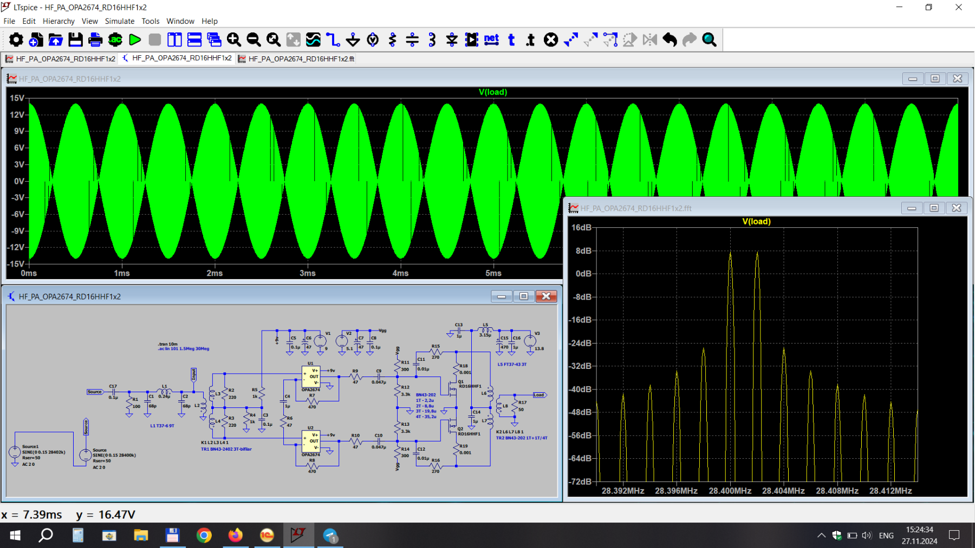The width and height of the screenshot is (975, 548).
Task: Open the ENG language indicator
Action: click(886, 536)
